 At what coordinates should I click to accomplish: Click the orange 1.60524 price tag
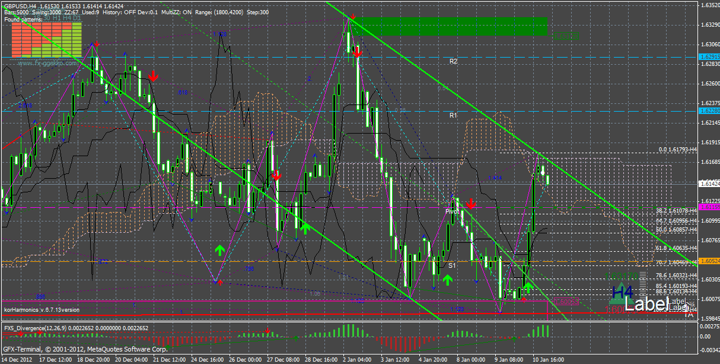(709, 261)
